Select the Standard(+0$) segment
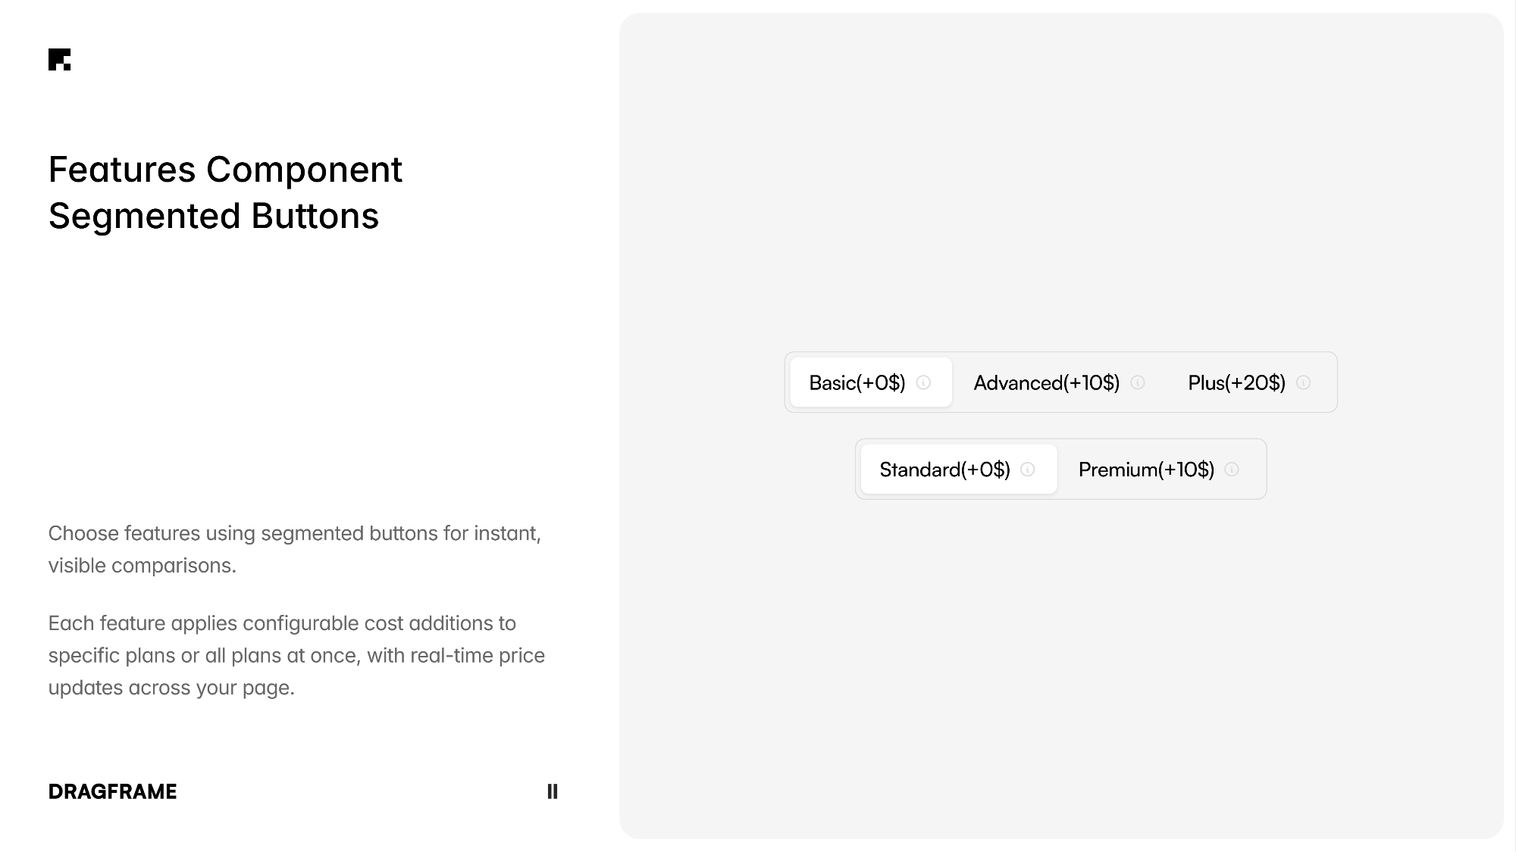This screenshot has width=1516, height=852. click(944, 470)
